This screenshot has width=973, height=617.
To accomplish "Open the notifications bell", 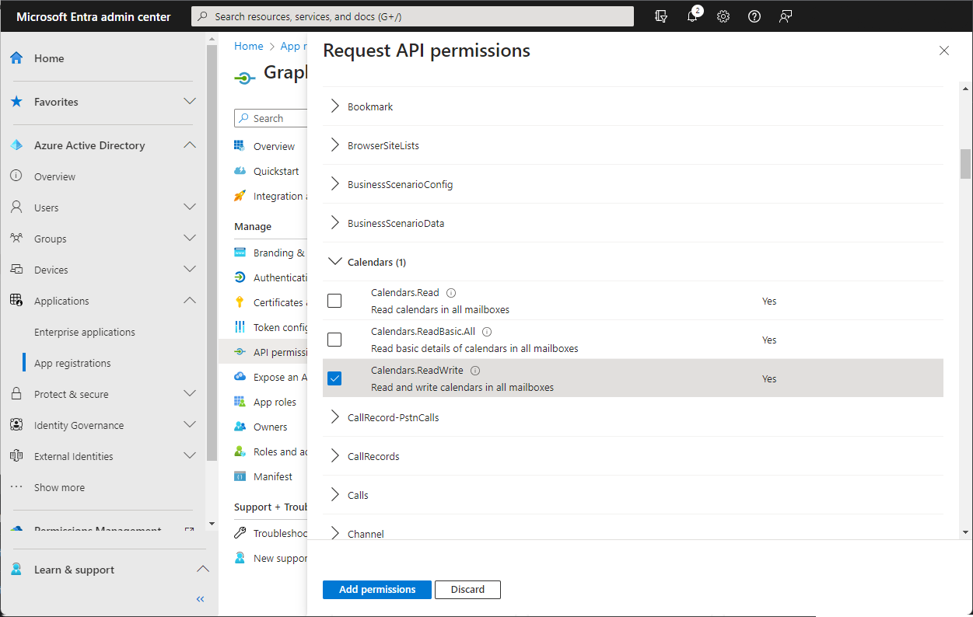I will pos(692,16).
